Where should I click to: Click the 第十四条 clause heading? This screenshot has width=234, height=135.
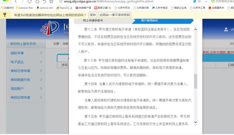click(x=91, y=84)
